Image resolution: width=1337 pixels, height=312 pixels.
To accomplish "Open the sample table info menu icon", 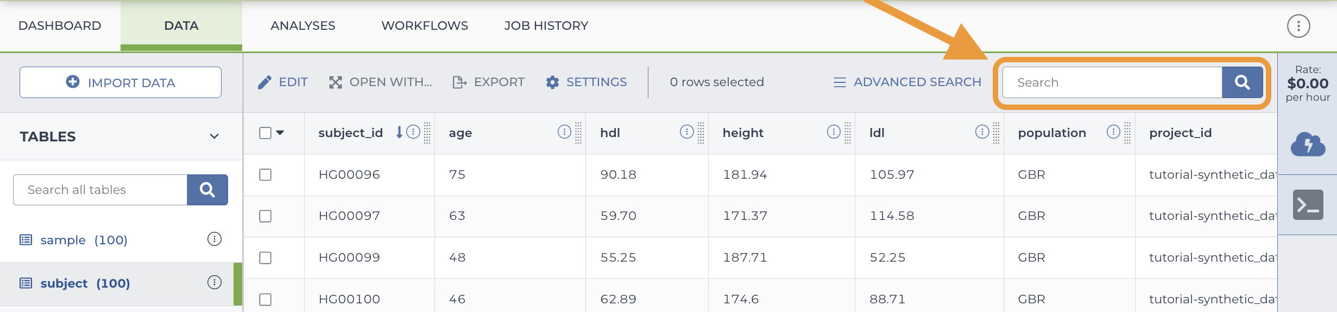I will [x=215, y=239].
